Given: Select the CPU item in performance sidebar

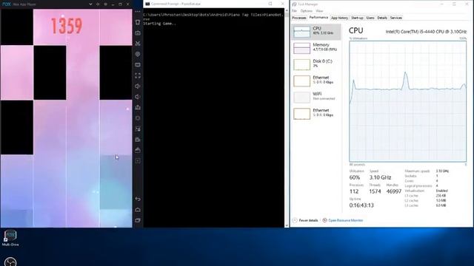Looking at the screenshot, I should pos(316,32).
